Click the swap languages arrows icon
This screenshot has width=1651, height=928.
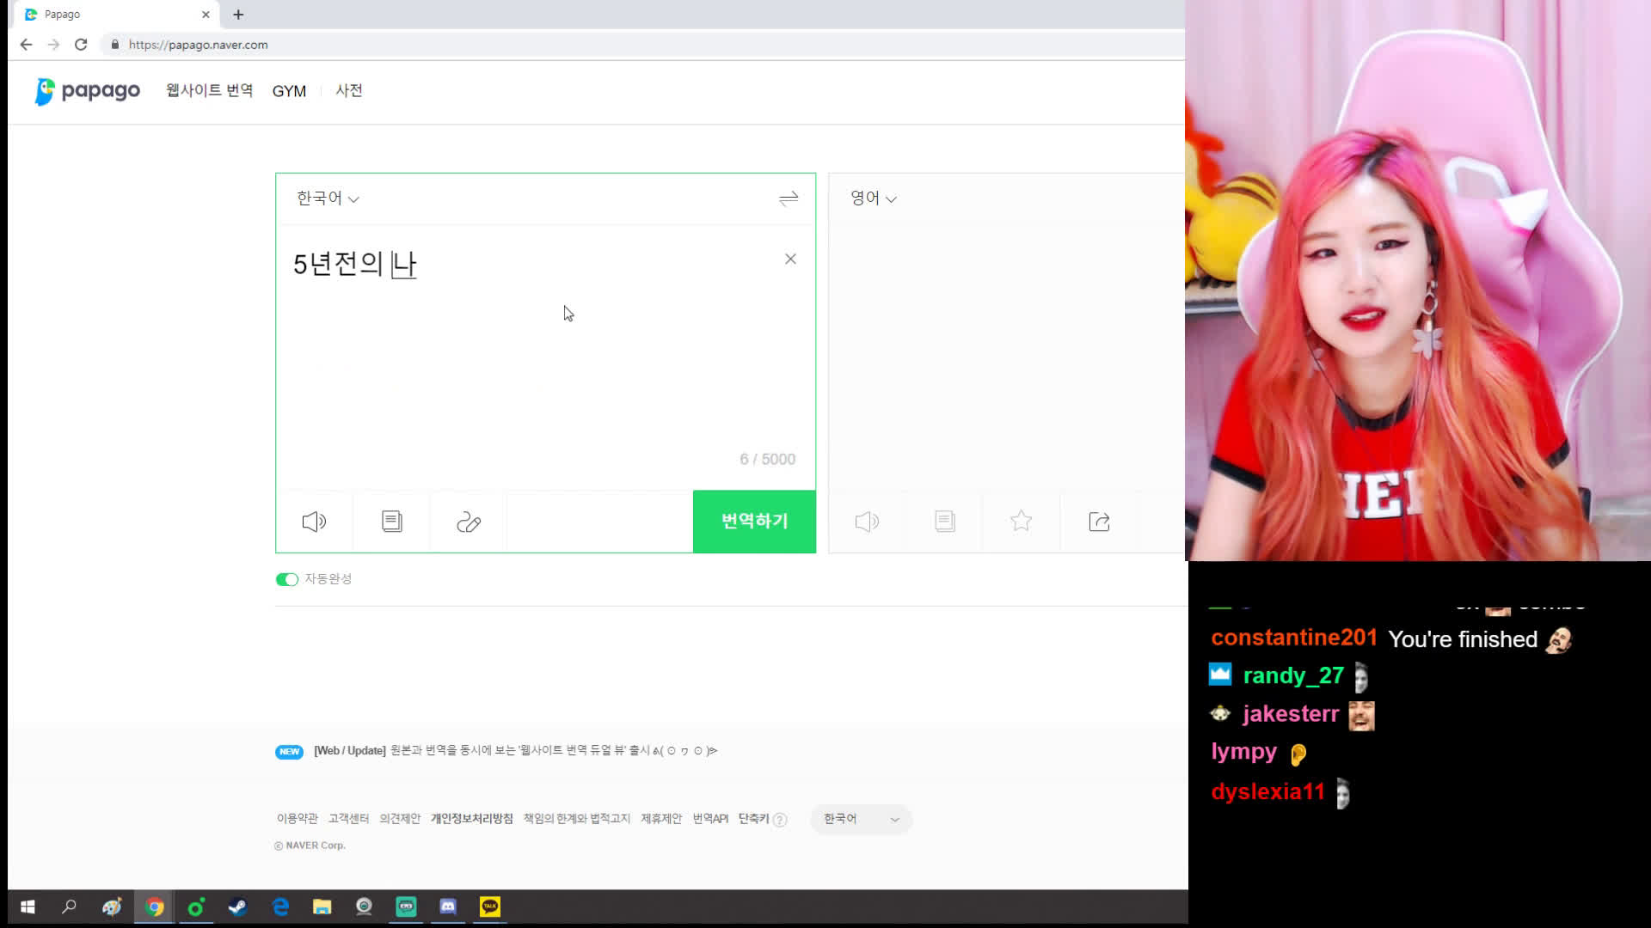click(788, 198)
